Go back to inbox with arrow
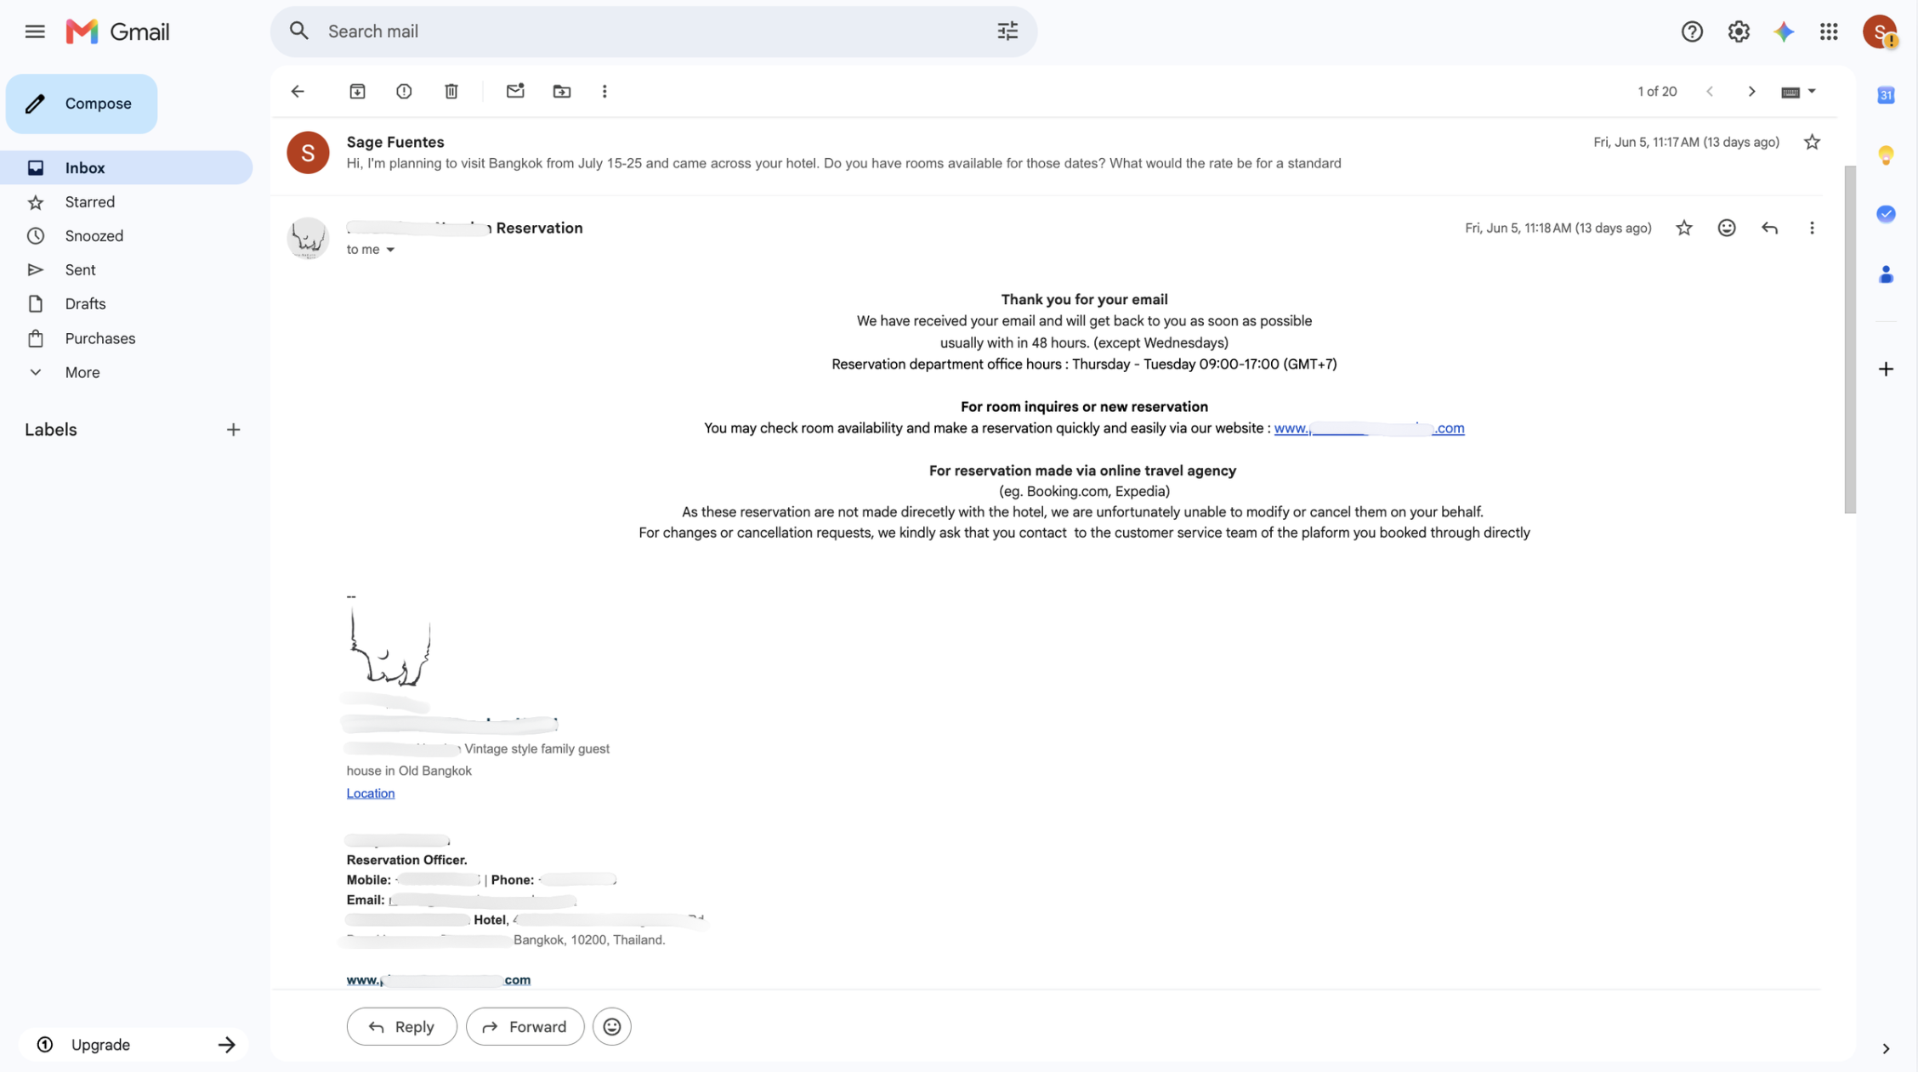 (x=298, y=91)
